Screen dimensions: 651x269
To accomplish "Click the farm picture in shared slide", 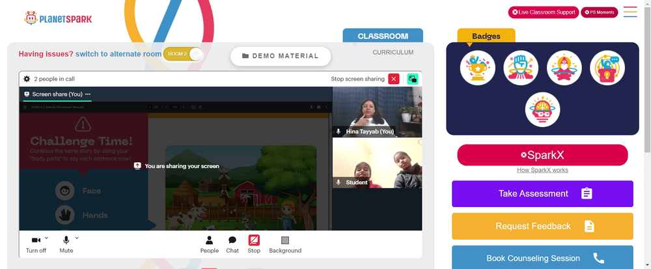I will (x=241, y=188).
